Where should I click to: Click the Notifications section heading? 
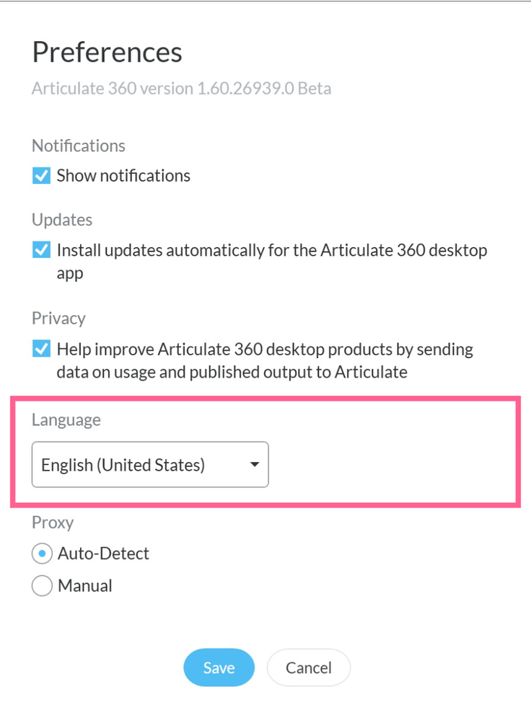79,146
